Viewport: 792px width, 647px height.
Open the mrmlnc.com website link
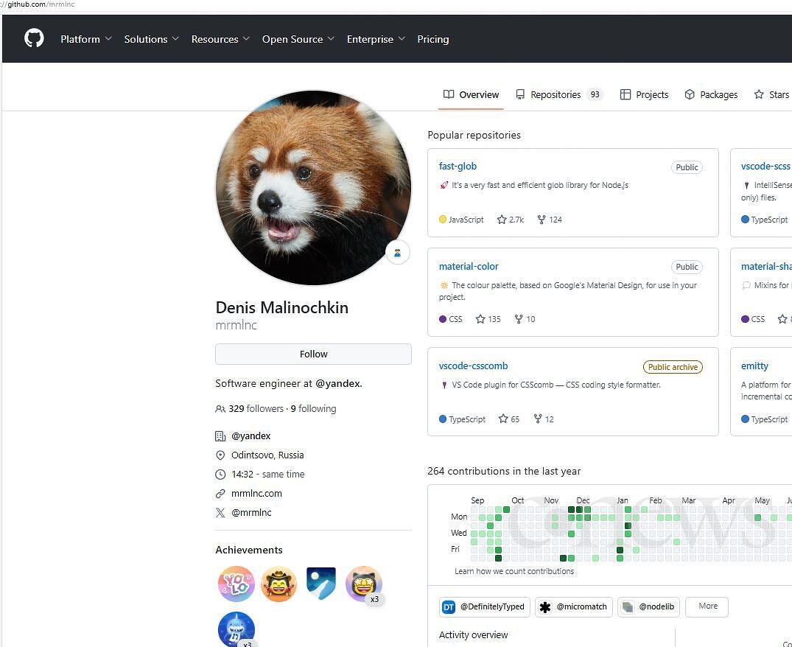256,494
